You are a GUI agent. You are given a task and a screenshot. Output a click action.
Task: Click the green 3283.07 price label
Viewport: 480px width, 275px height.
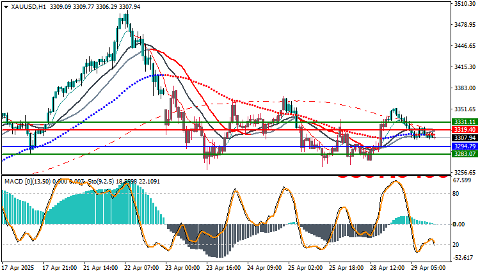click(x=465, y=154)
